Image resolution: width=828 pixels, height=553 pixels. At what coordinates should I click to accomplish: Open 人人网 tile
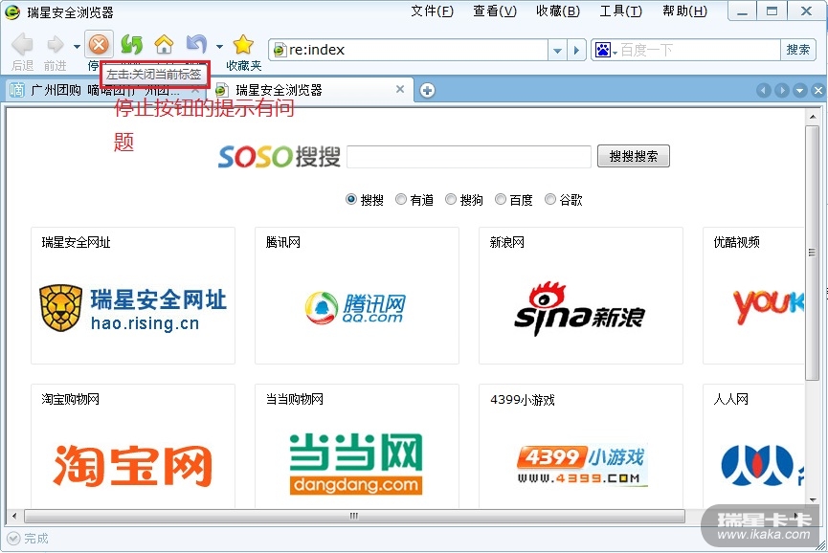pos(753,446)
